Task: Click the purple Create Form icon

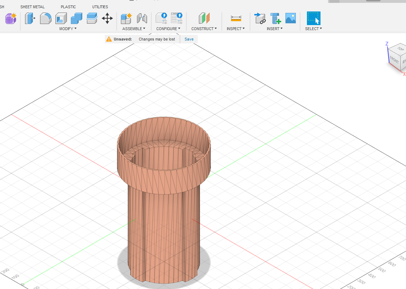Action: coord(11,18)
